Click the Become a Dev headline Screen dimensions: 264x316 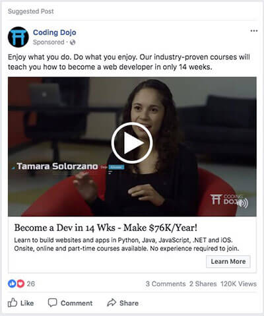coord(106,228)
